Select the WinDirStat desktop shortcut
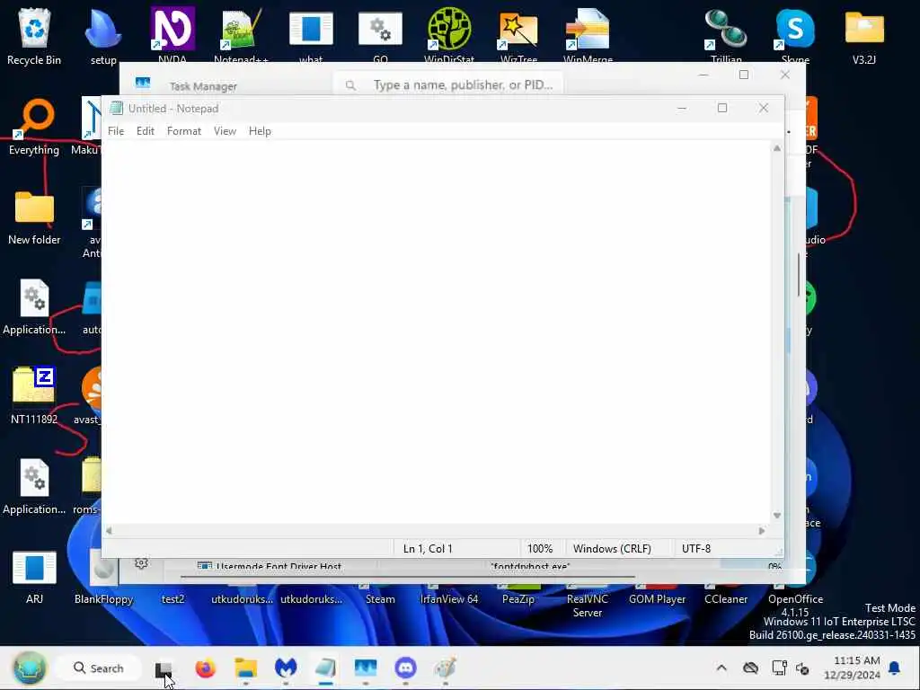The height and width of the screenshot is (690, 920). point(449,35)
